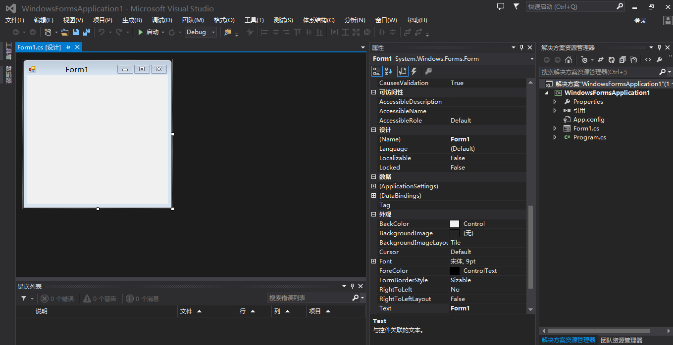Screen dimensions: 673x345
Task: Click the BackgroundImage swatch
Action: point(455,233)
